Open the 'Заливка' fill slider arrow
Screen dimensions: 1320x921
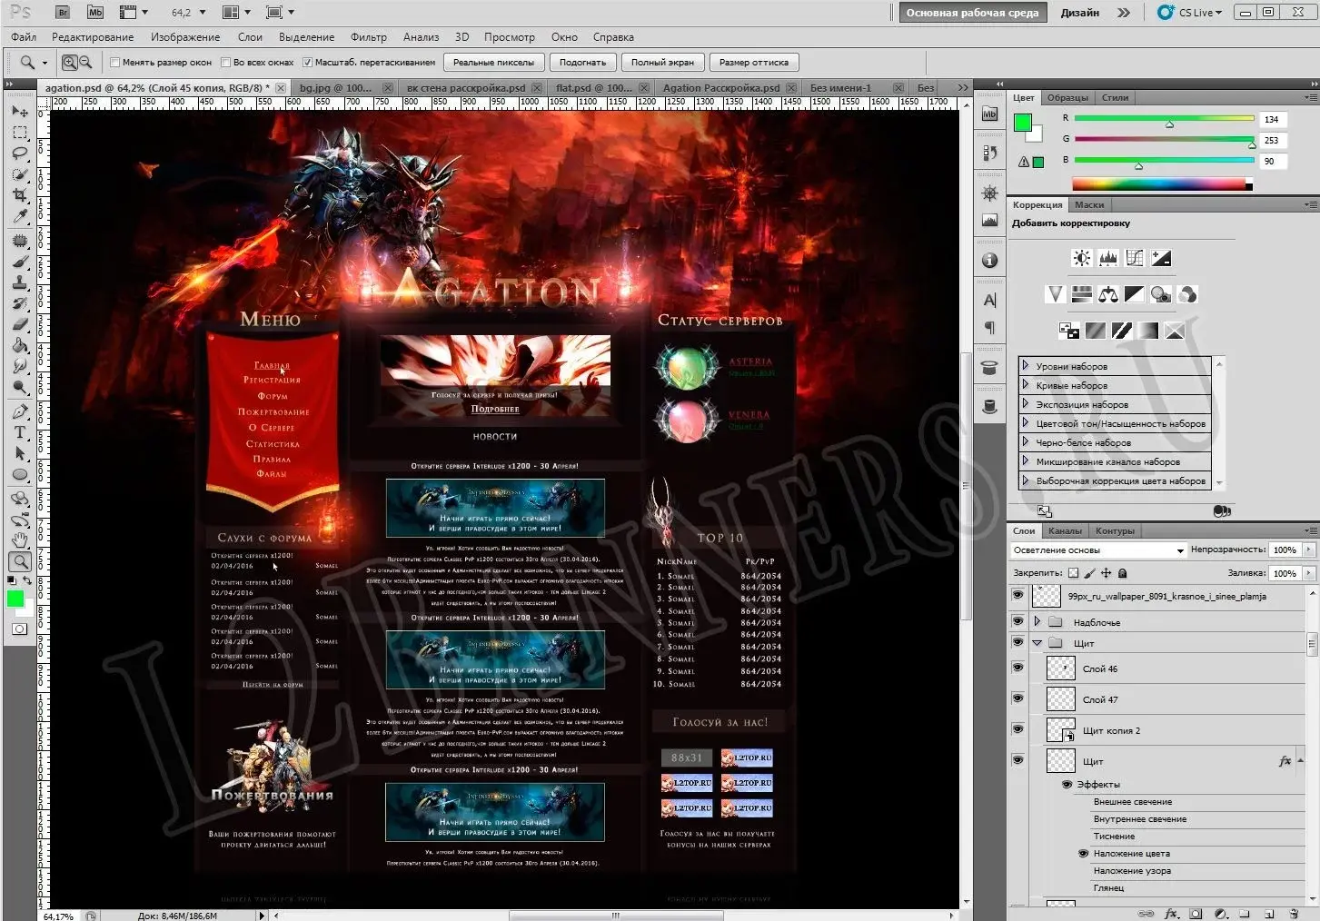(x=1308, y=573)
